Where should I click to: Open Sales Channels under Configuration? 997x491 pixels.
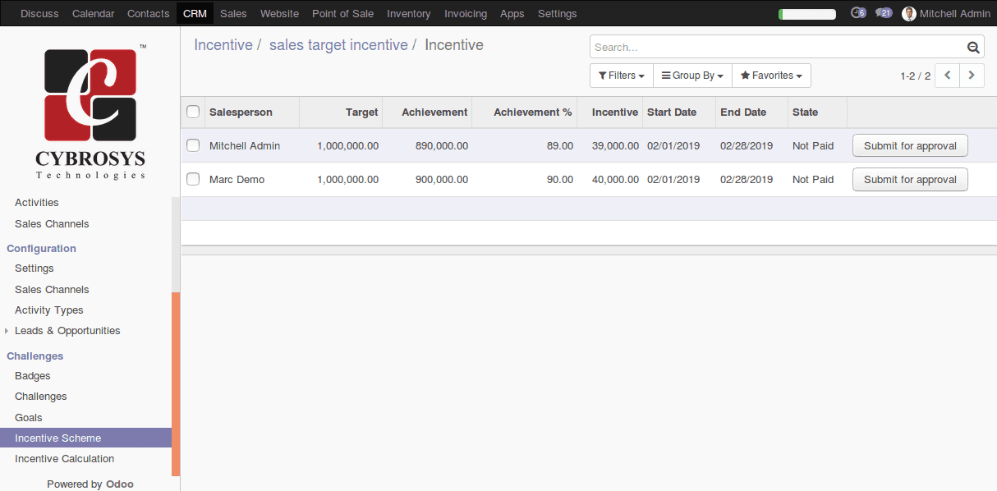pos(52,289)
